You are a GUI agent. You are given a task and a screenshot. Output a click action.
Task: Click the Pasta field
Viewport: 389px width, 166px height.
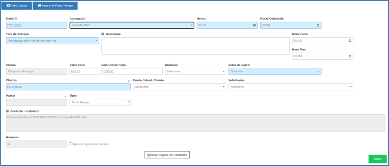pos(36,102)
